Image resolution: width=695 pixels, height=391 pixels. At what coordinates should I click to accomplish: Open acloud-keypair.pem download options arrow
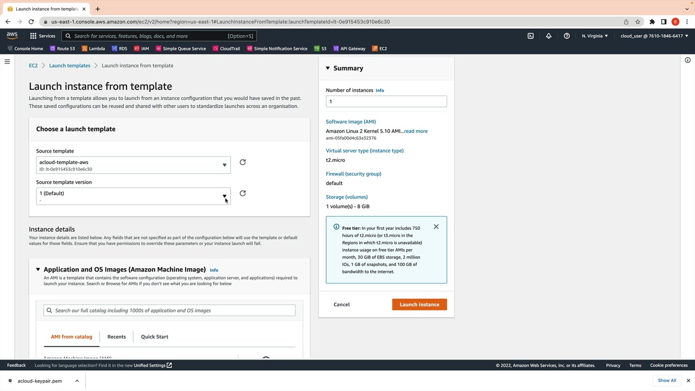click(77, 381)
